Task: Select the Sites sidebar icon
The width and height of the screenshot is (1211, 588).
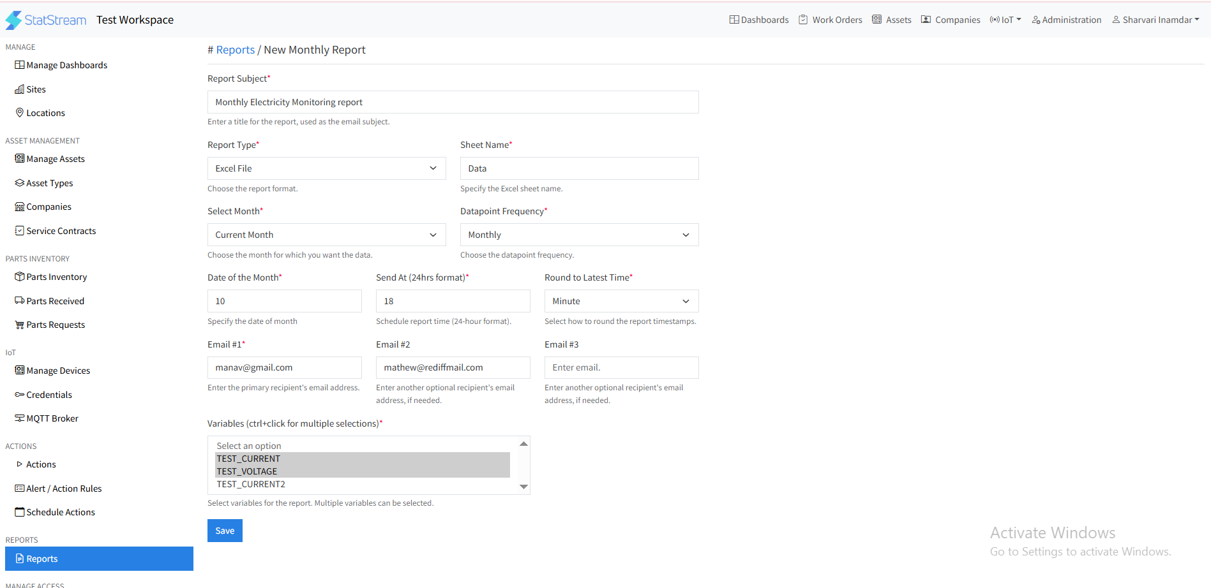Action: tap(20, 89)
